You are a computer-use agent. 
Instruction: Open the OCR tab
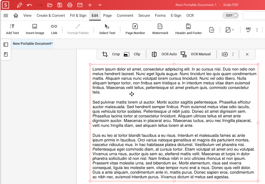coord(190,16)
